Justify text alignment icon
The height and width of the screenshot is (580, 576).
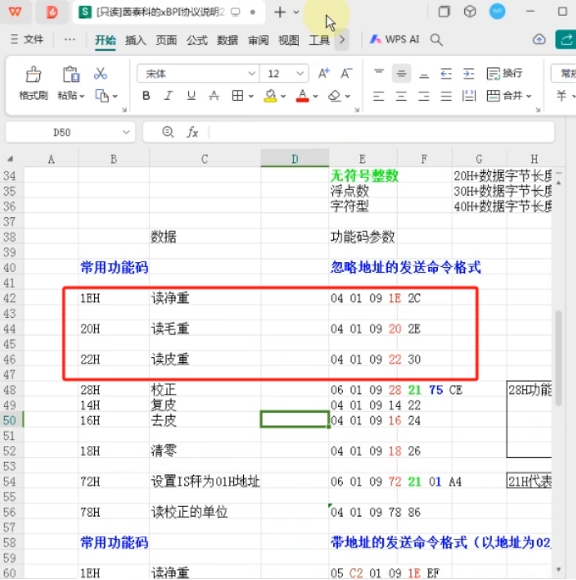446,97
